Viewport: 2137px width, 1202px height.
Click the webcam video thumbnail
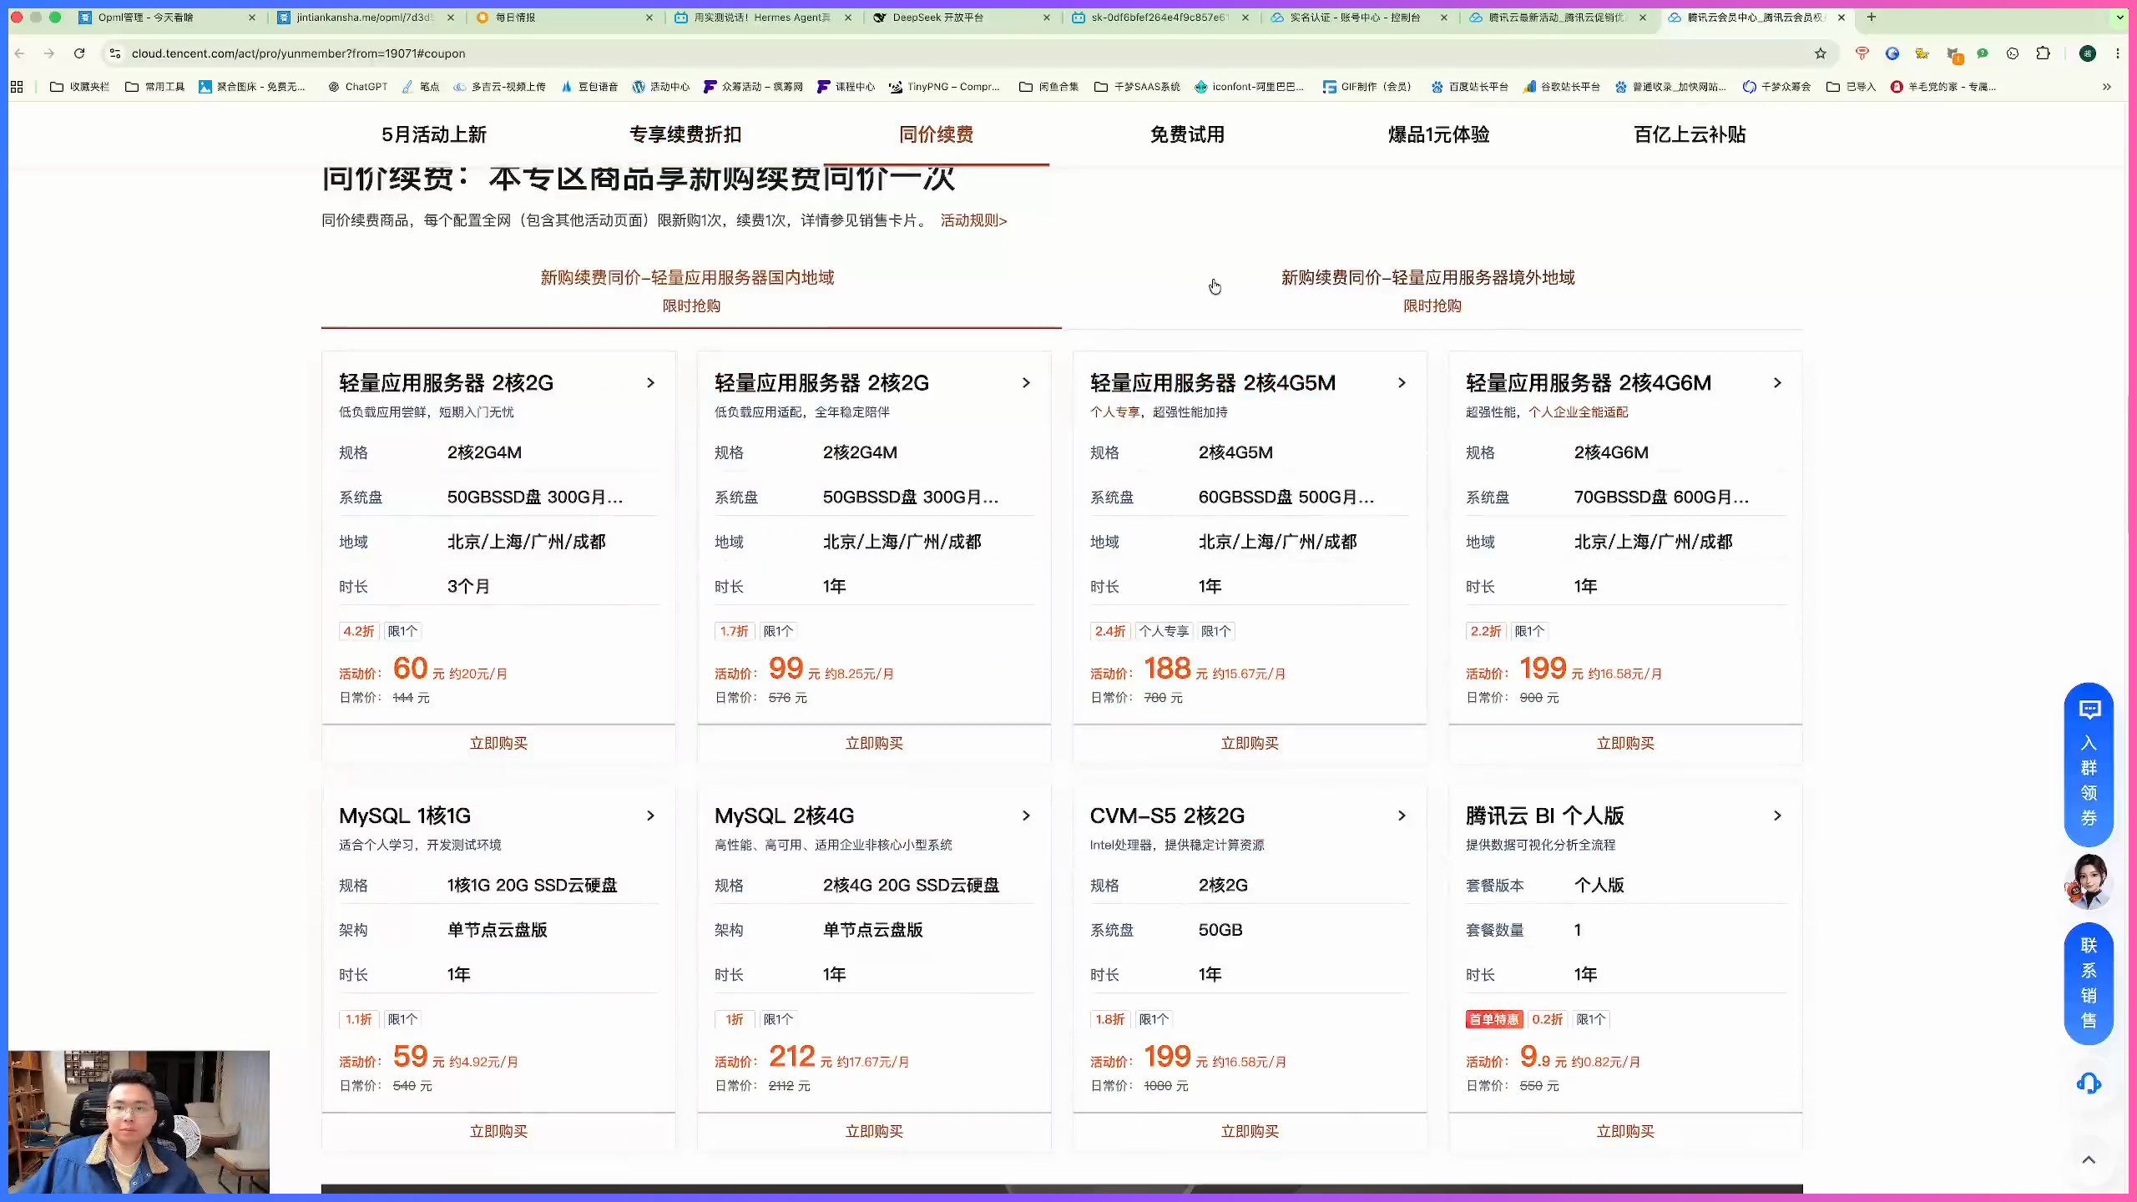(x=139, y=1122)
